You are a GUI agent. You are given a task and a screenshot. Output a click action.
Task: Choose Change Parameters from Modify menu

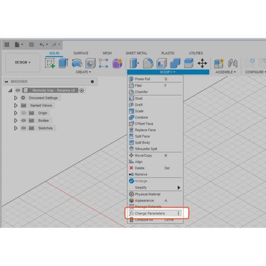(x=155, y=213)
